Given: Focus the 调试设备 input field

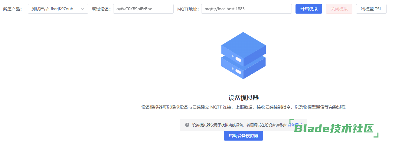Looking at the screenshot, I should [x=143, y=9].
